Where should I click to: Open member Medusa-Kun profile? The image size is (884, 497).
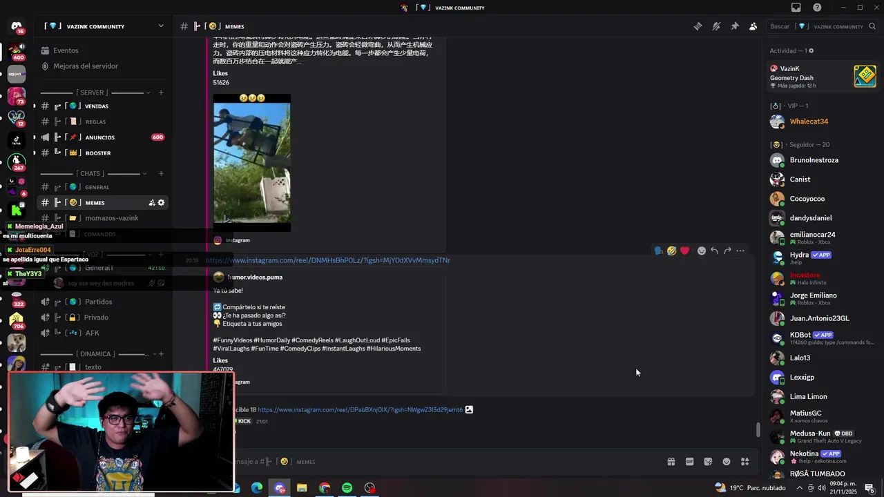tap(823, 437)
